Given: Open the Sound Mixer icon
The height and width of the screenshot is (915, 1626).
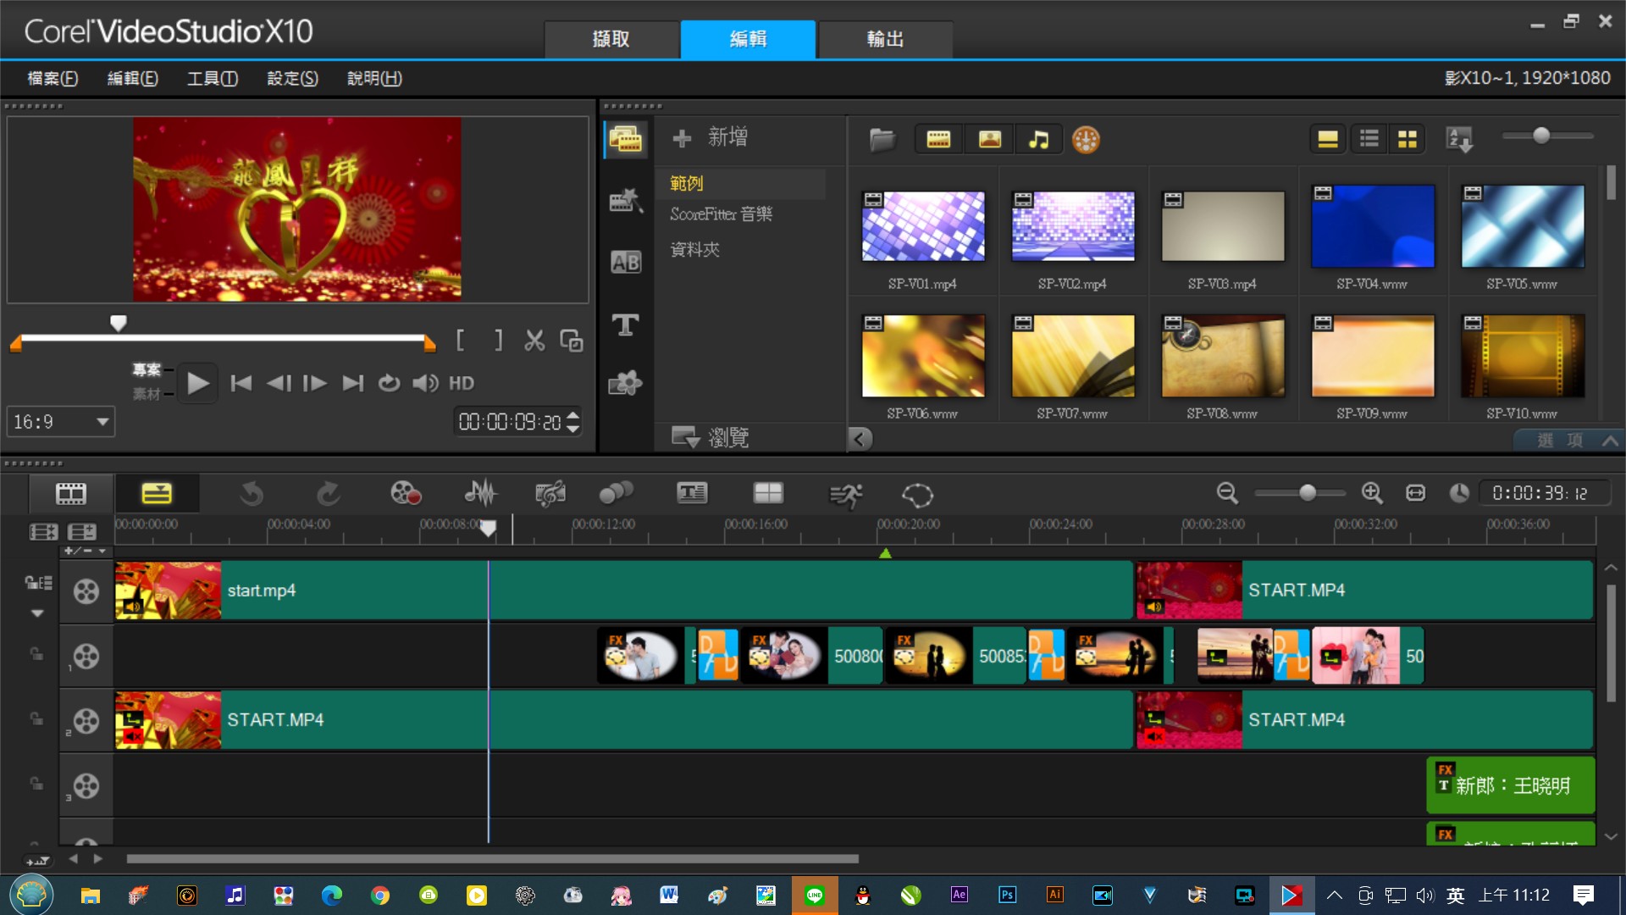Looking at the screenshot, I should (x=480, y=494).
